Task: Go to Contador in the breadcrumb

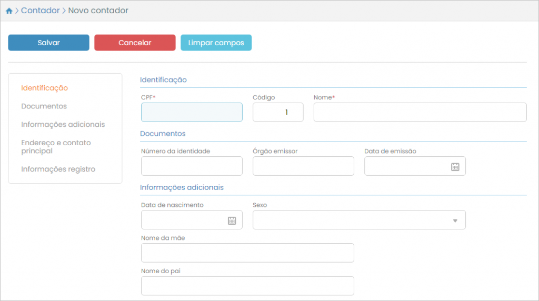Action: pyautogui.click(x=41, y=11)
